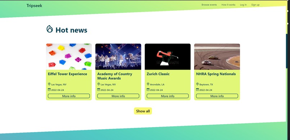The width and height of the screenshot is (290, 140).
Task: Click NHRA Spring Nationals title
Action: pyautogui.click(x=216, y=74)
